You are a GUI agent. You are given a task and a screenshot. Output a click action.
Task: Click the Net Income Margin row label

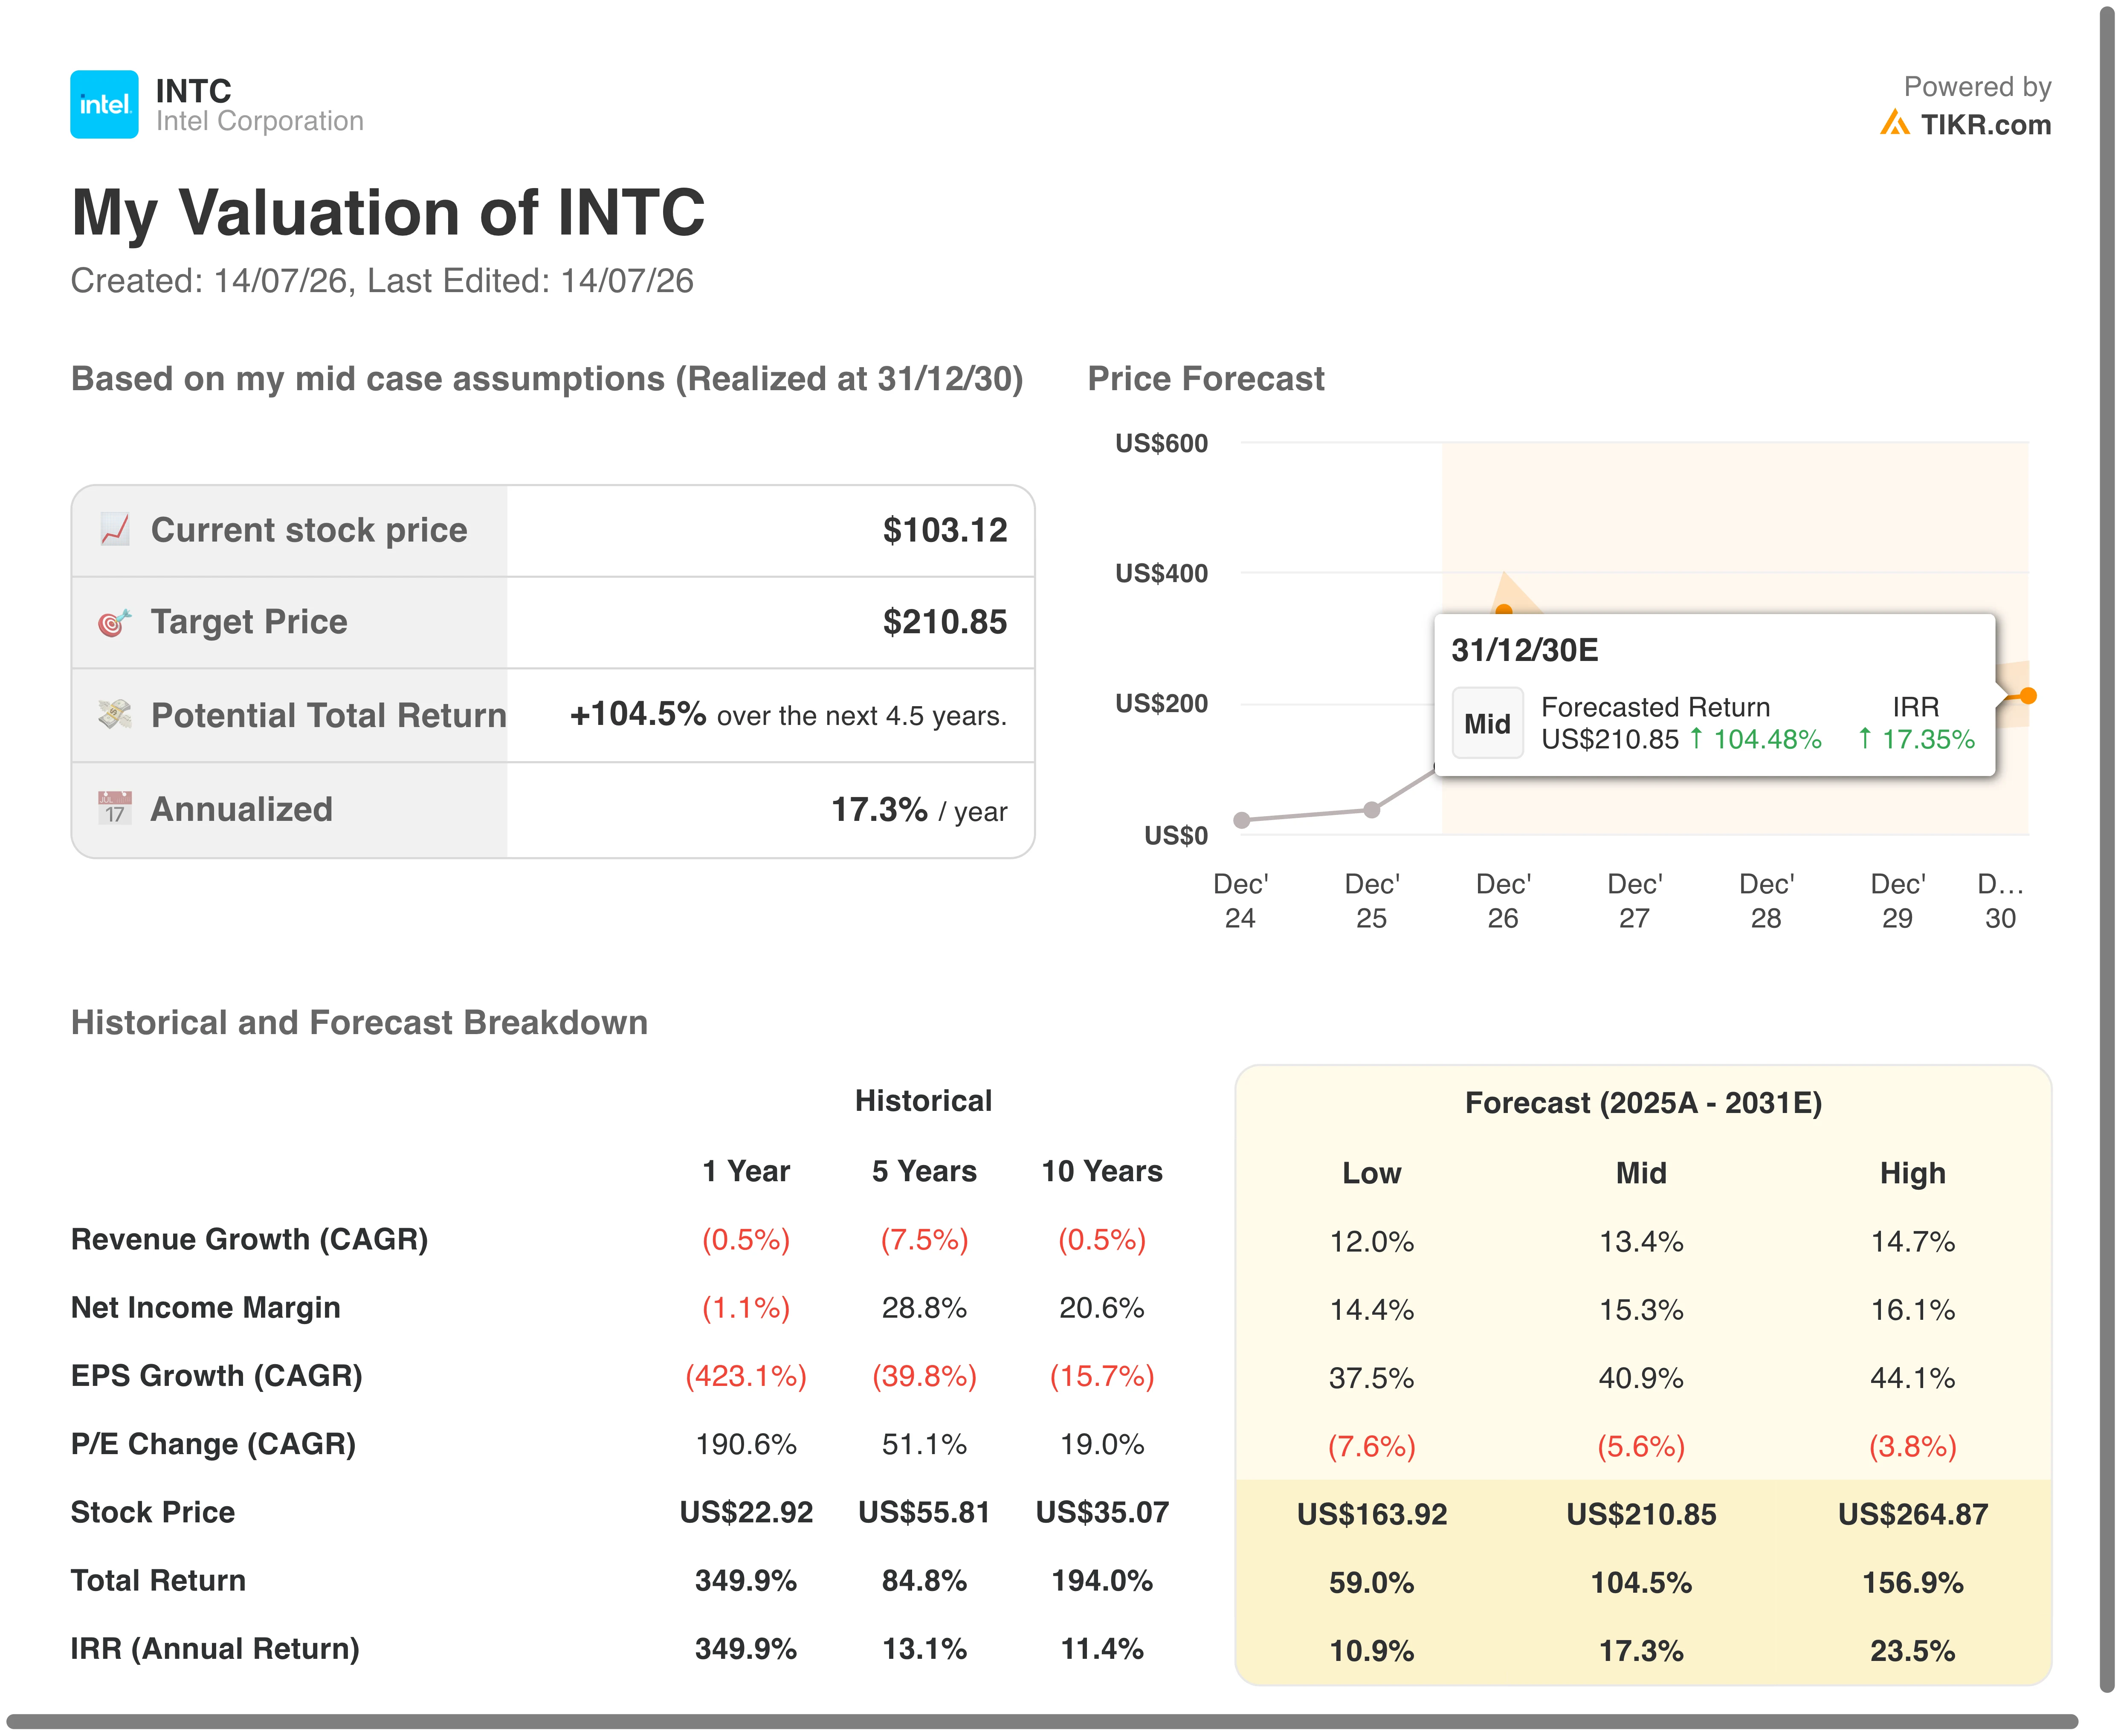click(x=206, y=1307)
